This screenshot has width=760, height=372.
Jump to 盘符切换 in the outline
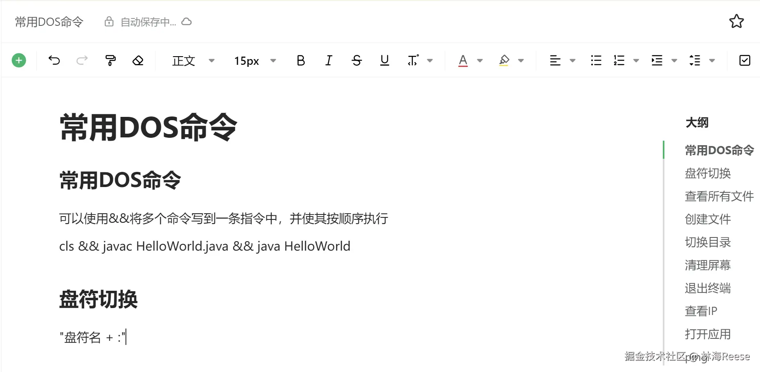(708, 173)
